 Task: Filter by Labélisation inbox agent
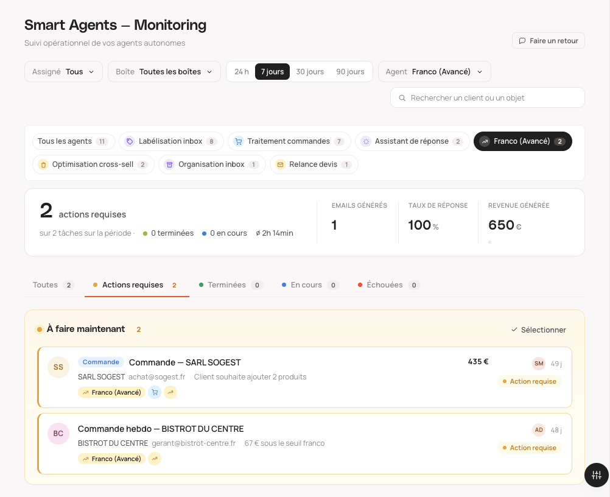(171, 141)
